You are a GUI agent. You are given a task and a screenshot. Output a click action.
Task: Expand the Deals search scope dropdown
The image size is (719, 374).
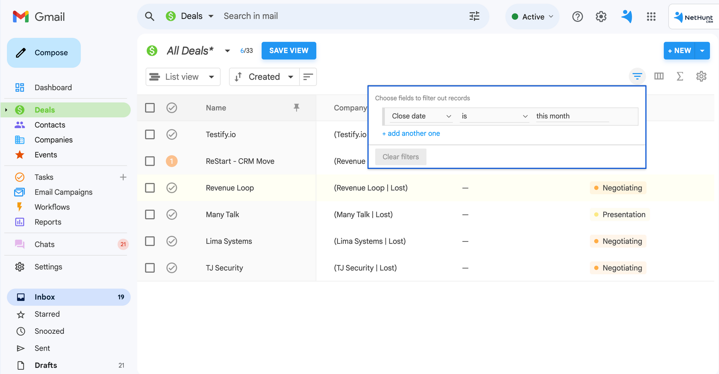211,16
